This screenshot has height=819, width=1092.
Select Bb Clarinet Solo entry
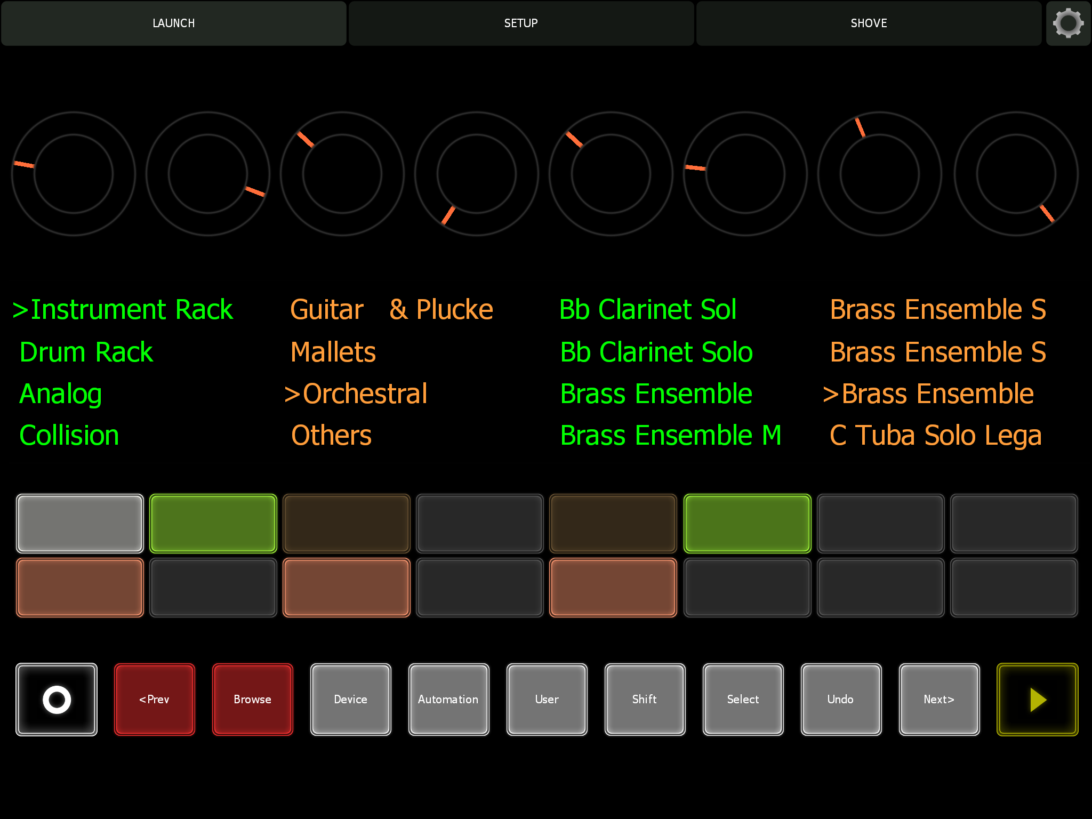pyautogui.click(x=656, y=352)
